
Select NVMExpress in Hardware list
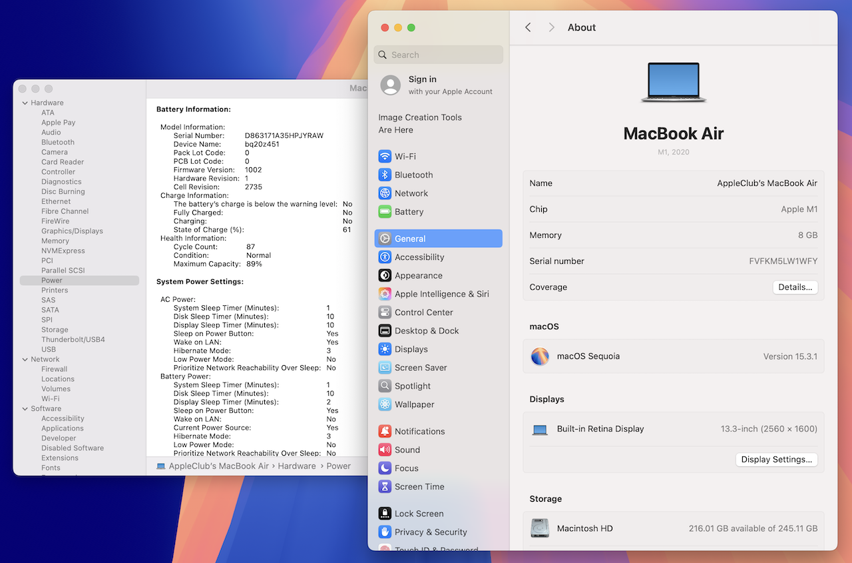(63, 251)
